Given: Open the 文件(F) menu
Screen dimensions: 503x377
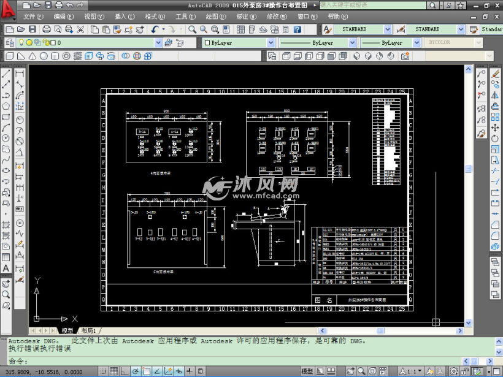Looking at the screenshot, I should (x=33, y=17).
